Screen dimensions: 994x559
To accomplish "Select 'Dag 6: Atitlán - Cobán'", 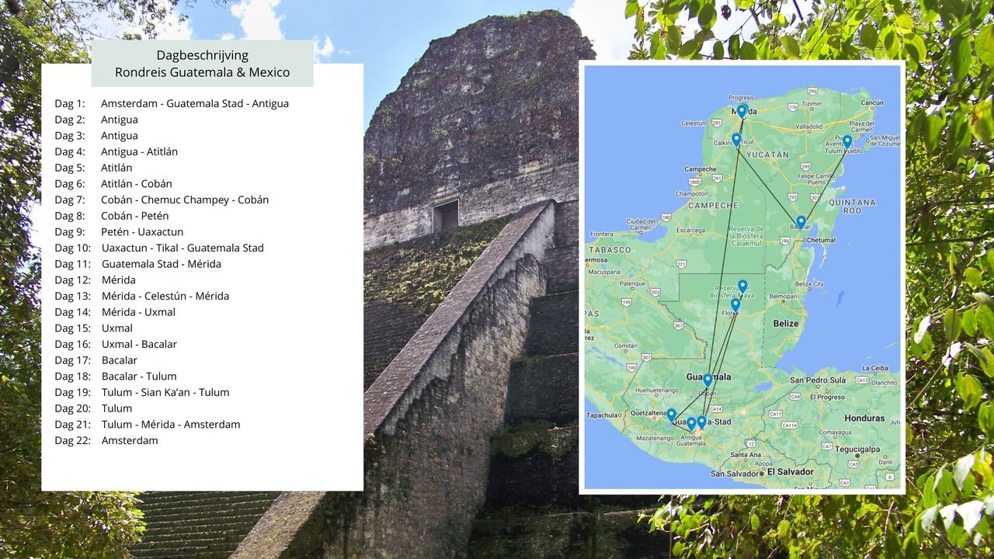I will coord(113,184).
